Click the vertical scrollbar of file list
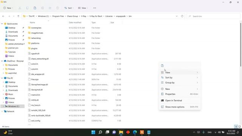Image resolution: width=242 pixels, height=136 pixels. [x=240, y=45]
